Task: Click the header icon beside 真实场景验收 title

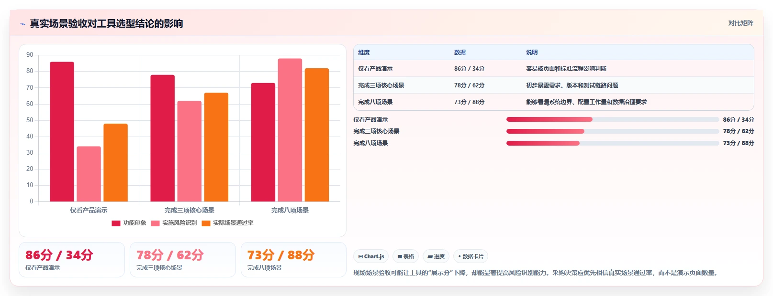Action: pos(22,24)
